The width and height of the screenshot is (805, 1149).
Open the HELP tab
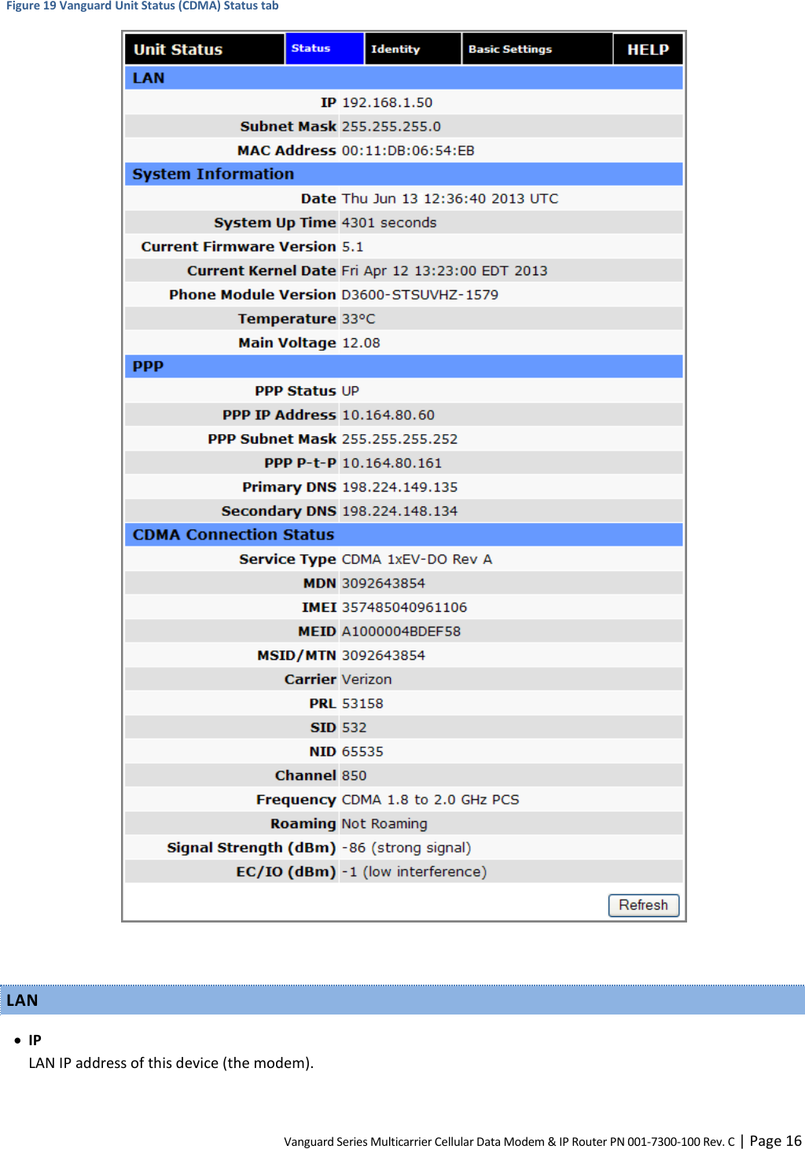pos(648,49)
